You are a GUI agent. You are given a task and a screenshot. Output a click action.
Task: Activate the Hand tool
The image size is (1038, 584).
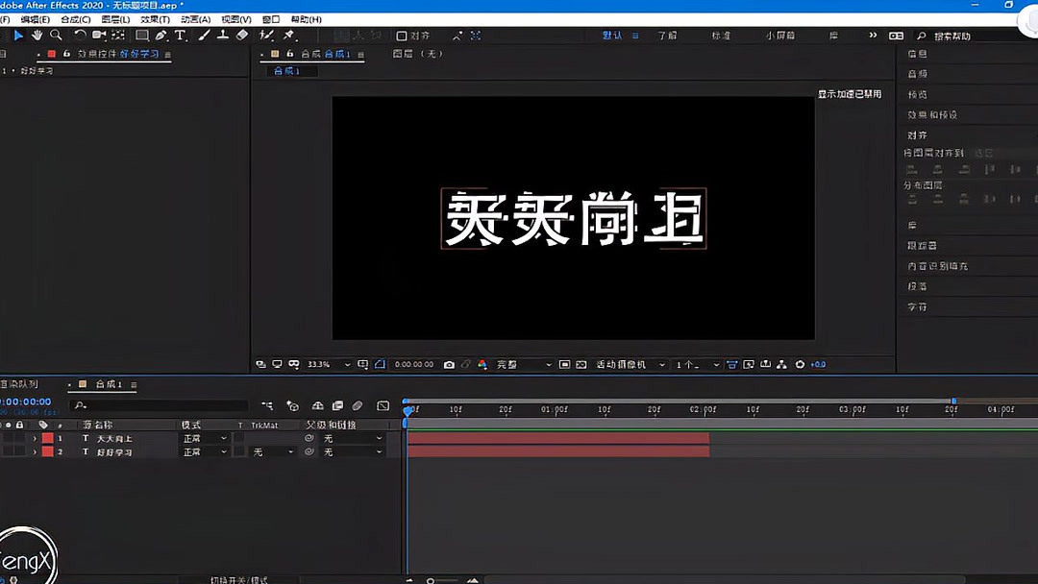point(37,36)
